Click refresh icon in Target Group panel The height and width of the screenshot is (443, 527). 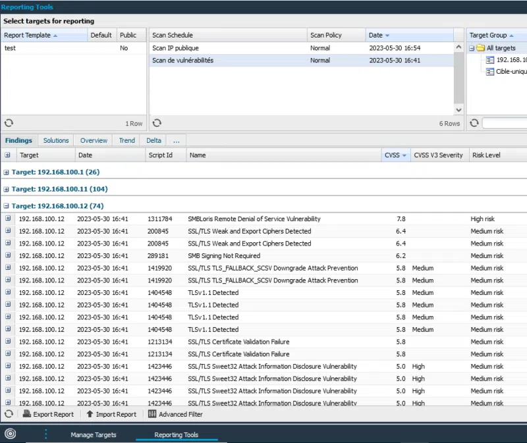pyautogui.click(x=474, y=123)
